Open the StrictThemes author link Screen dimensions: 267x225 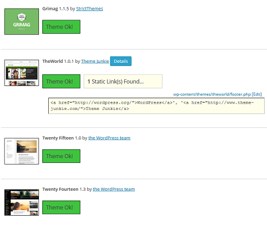[x=89, y=9]
